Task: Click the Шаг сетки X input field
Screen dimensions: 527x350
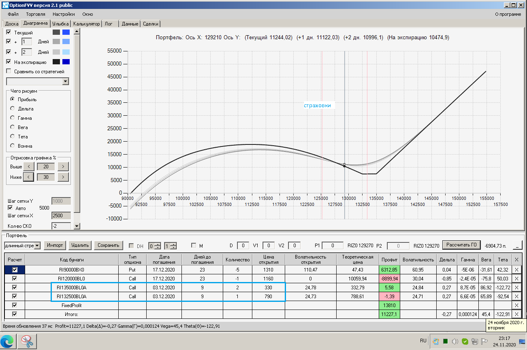Action: [61, 216]
